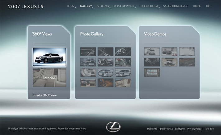Select the Gallery menu item
Screen dimensions: 221x135
86,6
